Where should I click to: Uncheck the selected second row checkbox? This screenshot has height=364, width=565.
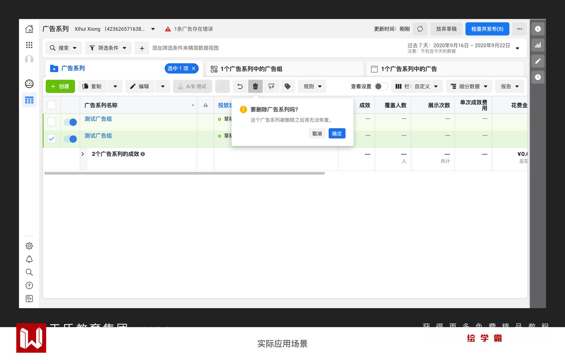pos(52,139)
